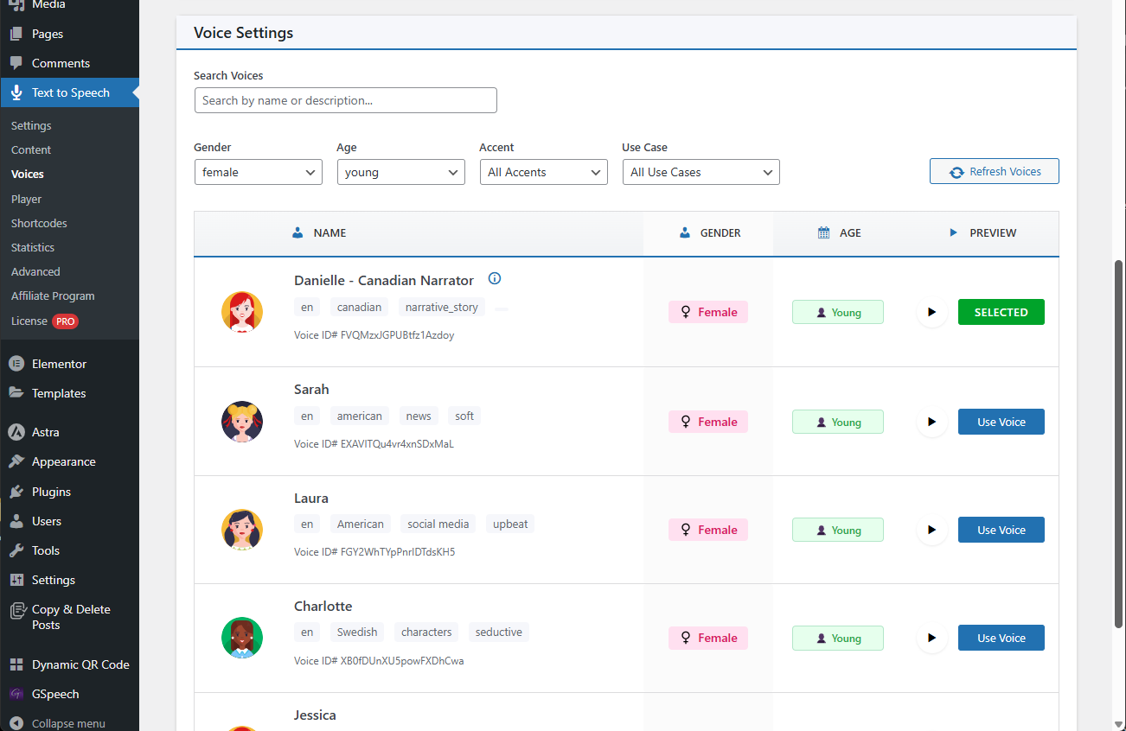Click the Search Voices input field
The width and height of the screenshot is (1126, 731).
(x=346, y=100)
